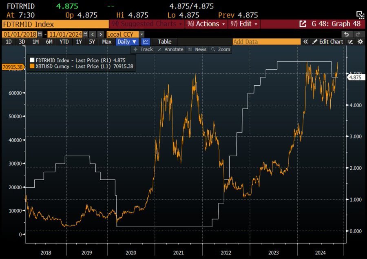Toggle the Track crosshair tool
The height and width of the screenshot is (259, 367).
tap(143, 49)
